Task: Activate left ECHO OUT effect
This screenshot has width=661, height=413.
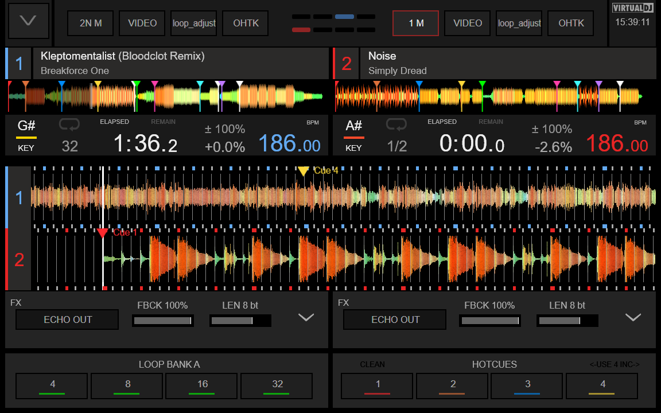Action: pos(68,320)
